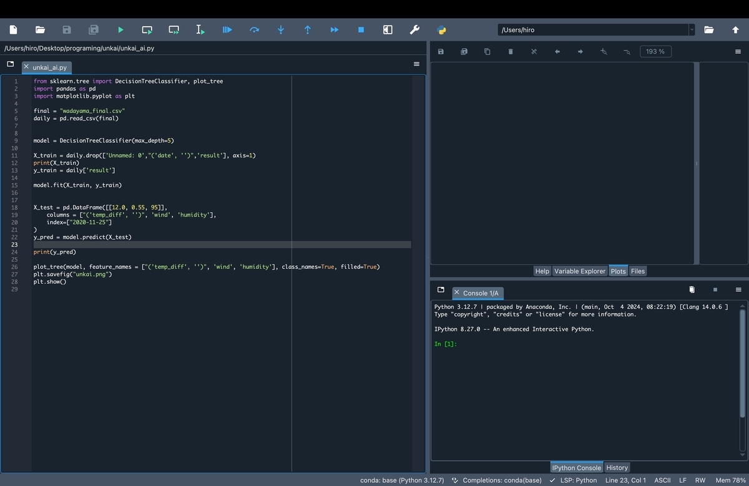Zoom out of the plot
The image size is (749, 486).
[627, 52]
